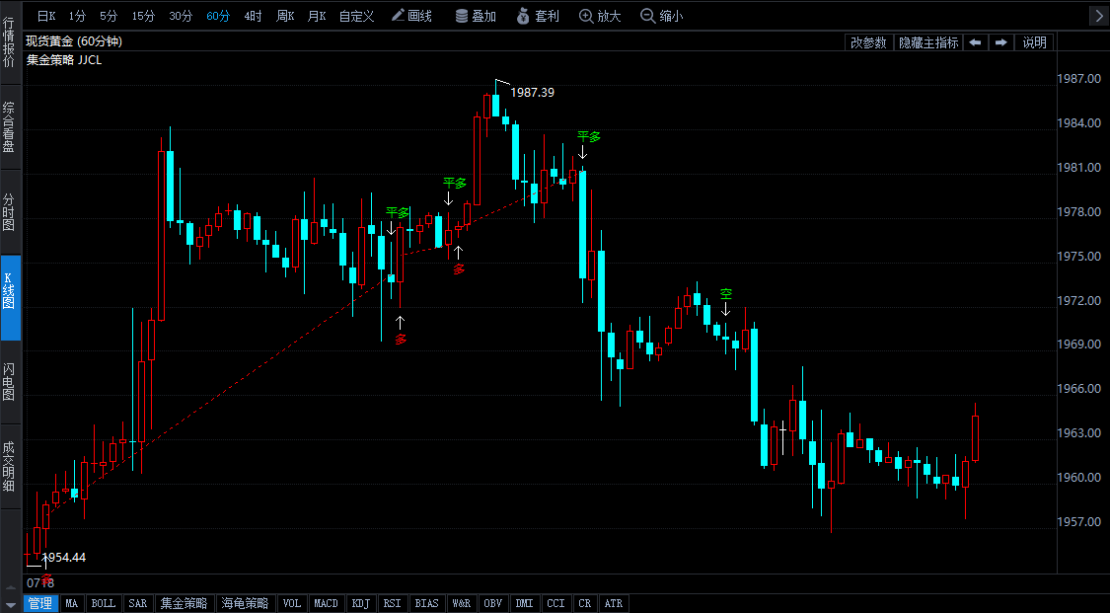The image size is (1110, 613).
Task: Show the RSI indicator
Action: pyautogui.click(x=392, y=603)
